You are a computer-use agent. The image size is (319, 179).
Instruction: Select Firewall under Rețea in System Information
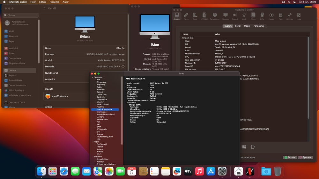pos(100,147)
